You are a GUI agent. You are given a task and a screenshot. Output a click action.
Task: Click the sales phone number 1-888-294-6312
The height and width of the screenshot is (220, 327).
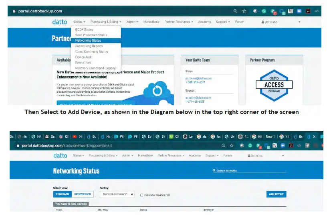195,82
